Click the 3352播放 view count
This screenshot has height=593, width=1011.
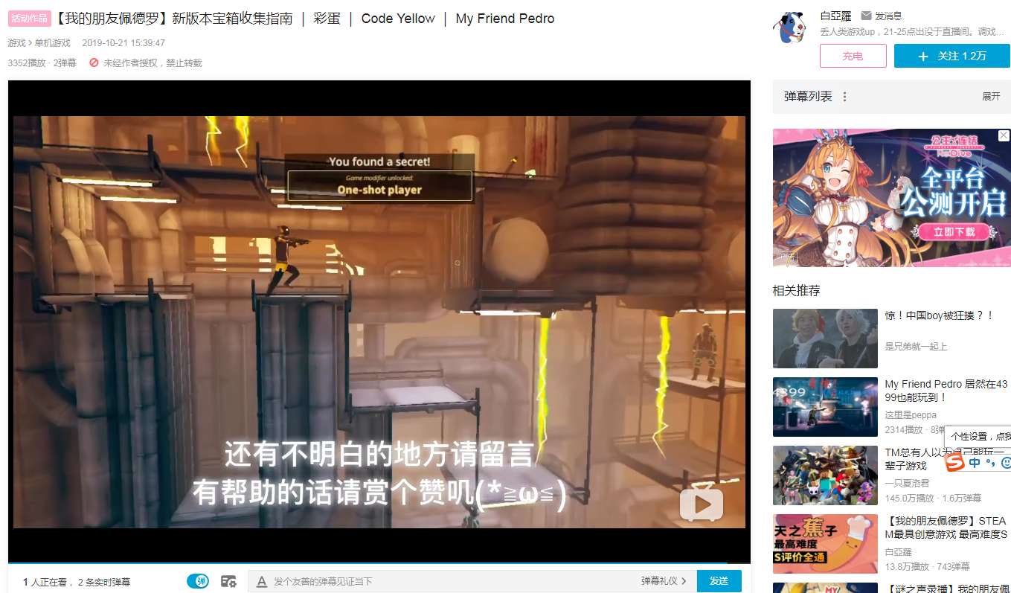[x=27, y=63]
